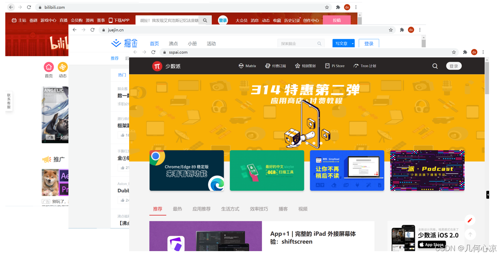
Task: Open the 最好的中文 OCR 扫描工具 card
Action: pyautogui.click(x=267, y=170)
